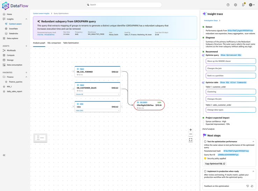Viewport: 258px width, 191px height.
Task: Give thumbs down feedback
Action: tap(248, 186)
